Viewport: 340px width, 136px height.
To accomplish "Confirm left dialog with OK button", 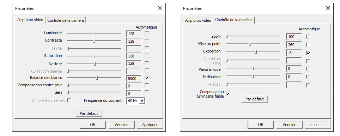I will tap(93, 125).
